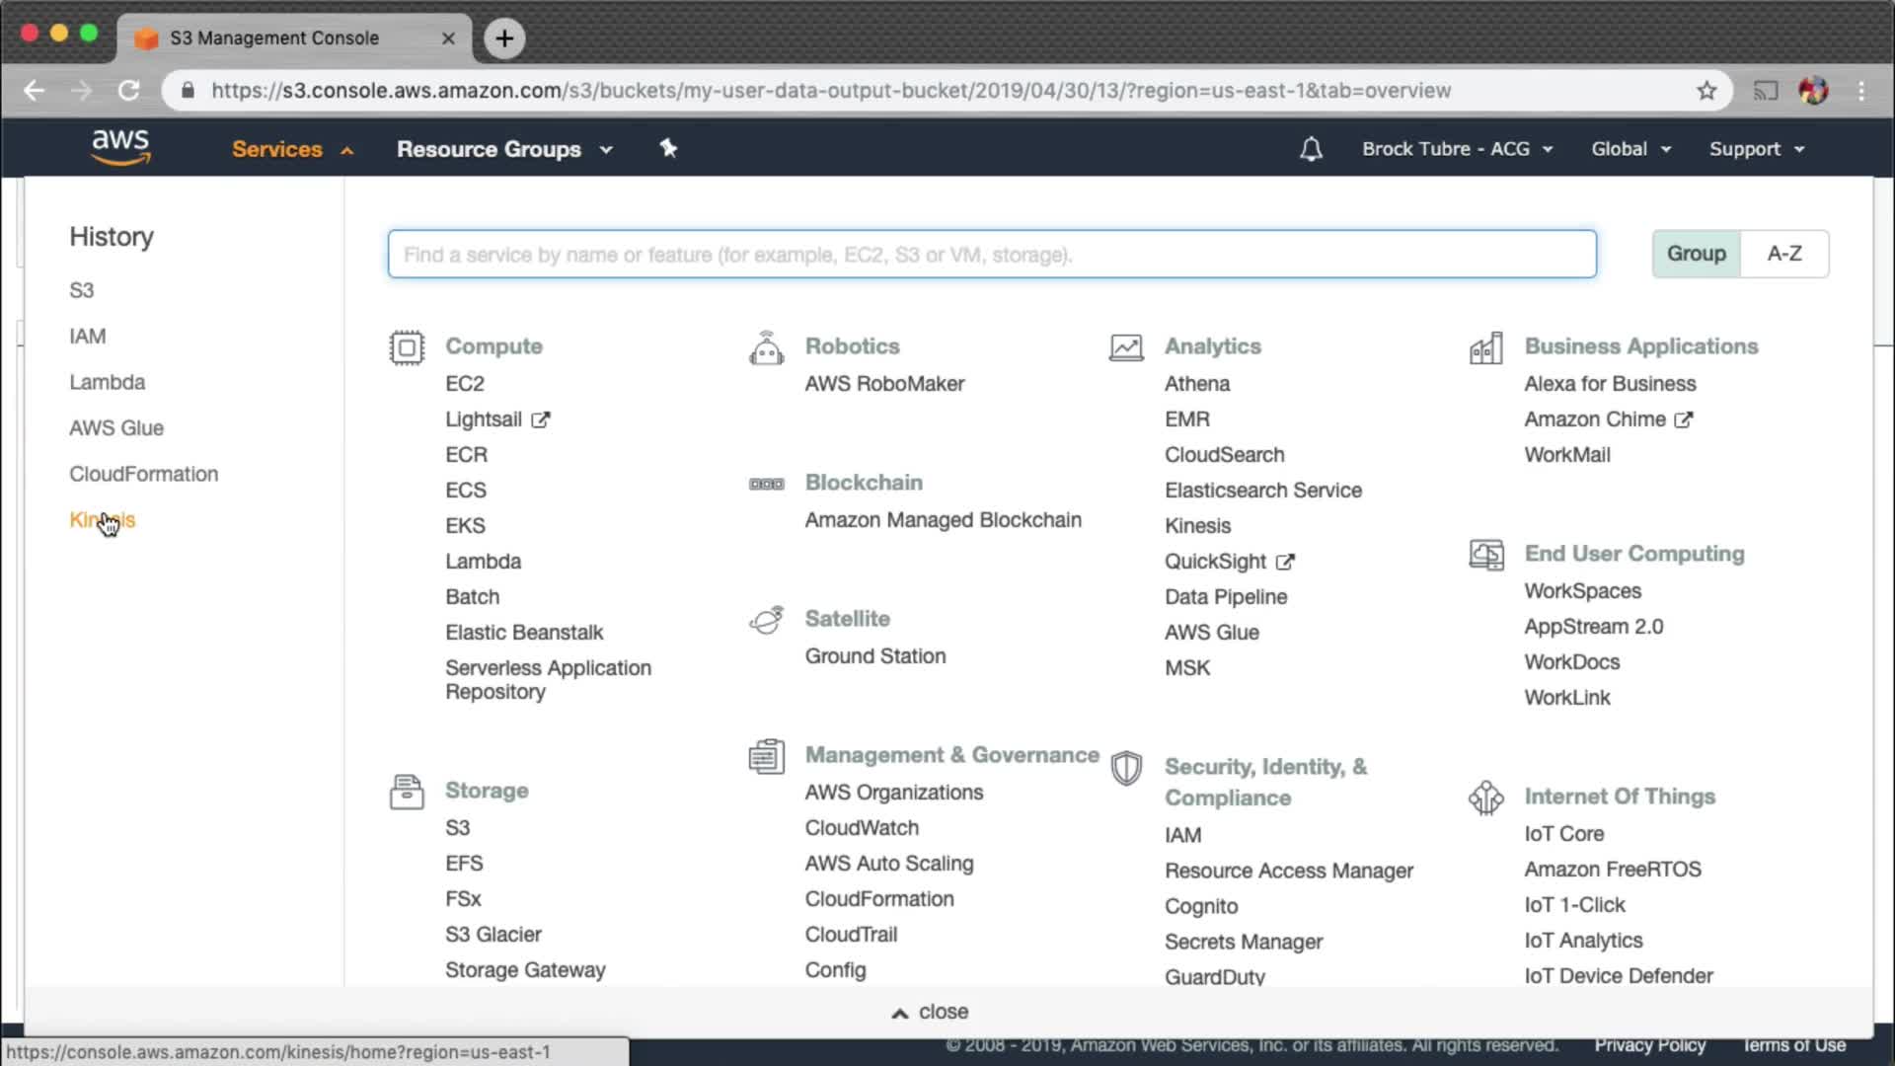This screenshot has width=1895, height=1066.
Task: Click the Robotics category robot icon
Action: pyautogui.click(x=766, y=348)
